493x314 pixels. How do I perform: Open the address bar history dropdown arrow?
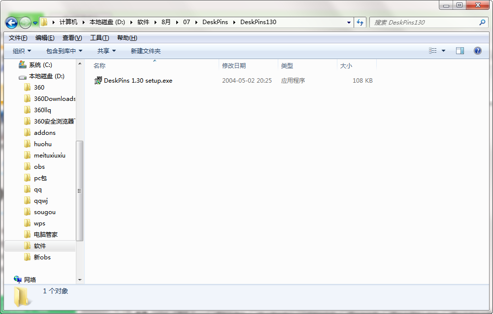coord(349,22)
